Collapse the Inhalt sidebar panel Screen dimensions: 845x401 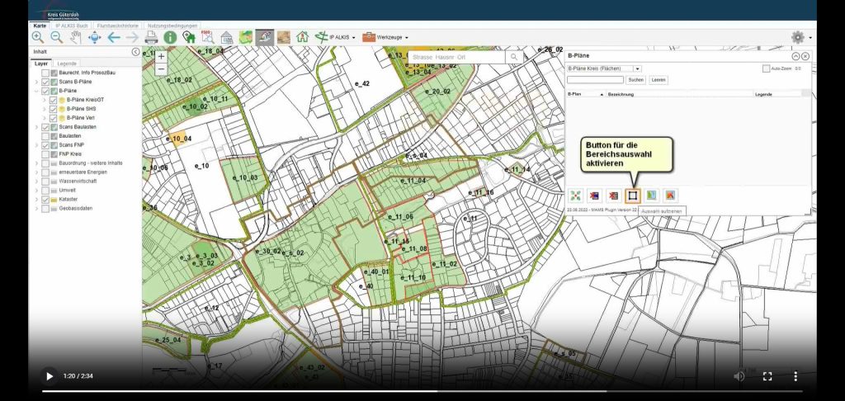tap(135, 52)
